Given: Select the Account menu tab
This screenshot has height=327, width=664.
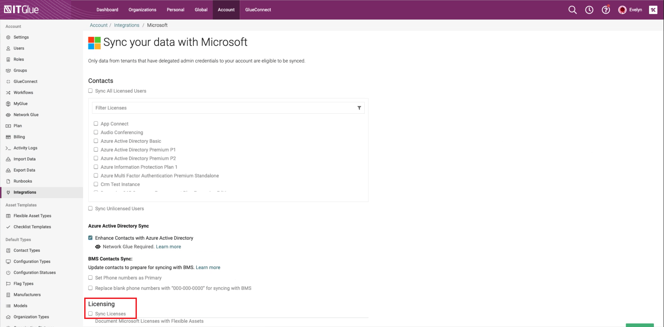Looking at the screenshot, I should [226, 9].
